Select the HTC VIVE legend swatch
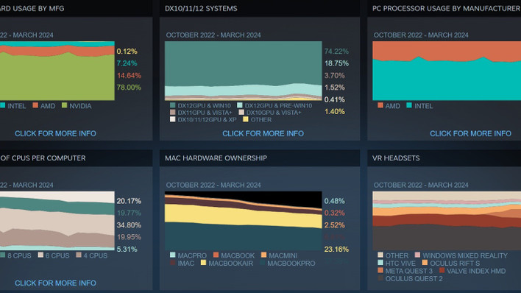Image resolution: width=521 pixels, height=293 pixels. click(380, 263)
